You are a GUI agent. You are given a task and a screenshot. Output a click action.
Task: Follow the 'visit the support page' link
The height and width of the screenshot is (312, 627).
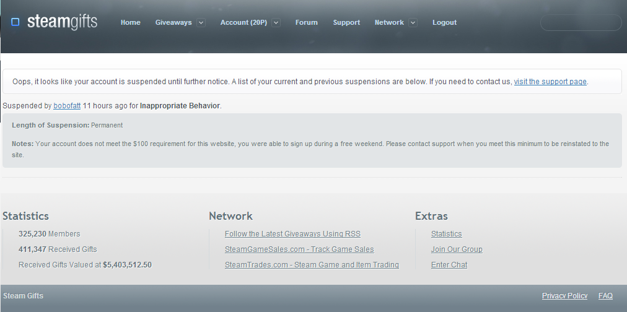click(550, 82)
